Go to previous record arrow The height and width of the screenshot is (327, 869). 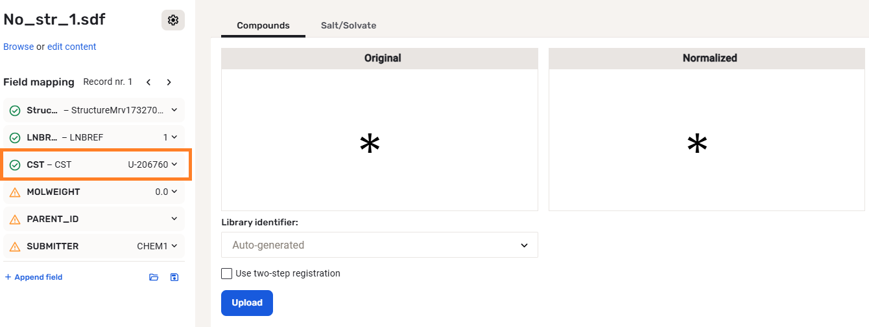(149, 82)
